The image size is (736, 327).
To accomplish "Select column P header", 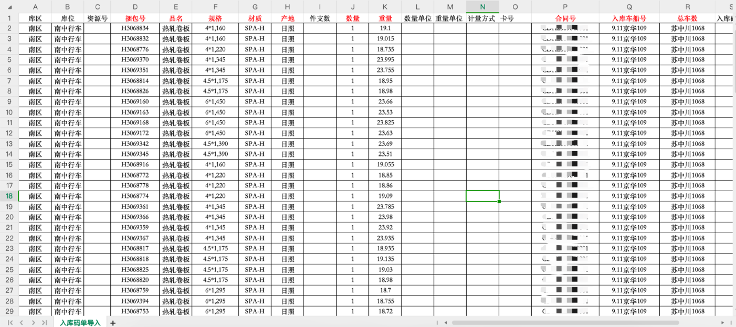I will [x=565, y=7].
